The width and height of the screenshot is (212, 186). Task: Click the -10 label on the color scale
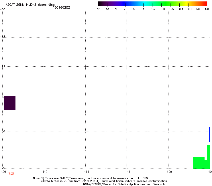coord(115,9)
